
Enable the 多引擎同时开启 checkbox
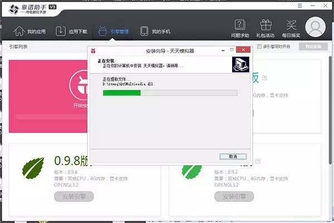(x=259, y=46)
